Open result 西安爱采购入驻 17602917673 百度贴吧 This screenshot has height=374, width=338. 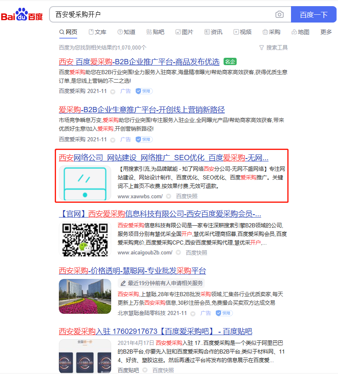coord(155,331)
